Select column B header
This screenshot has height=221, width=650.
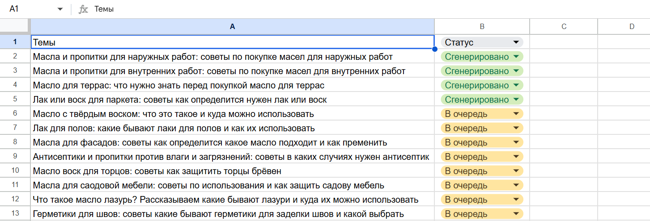[x=482, y=26]
